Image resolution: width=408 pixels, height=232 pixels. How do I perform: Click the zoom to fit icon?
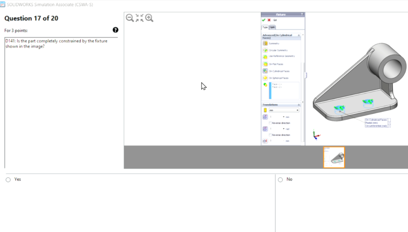pyautogui.click(x=139, y=18)
